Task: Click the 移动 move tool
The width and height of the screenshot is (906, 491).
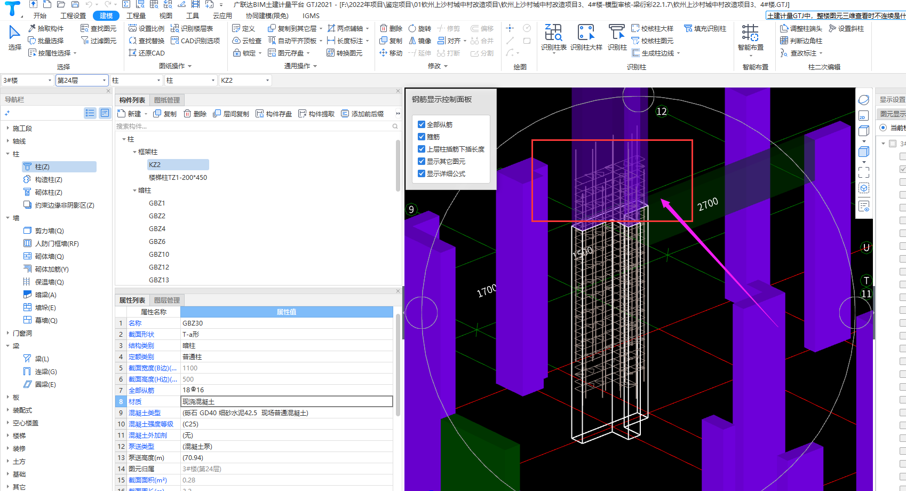Action: pos(391,53)
